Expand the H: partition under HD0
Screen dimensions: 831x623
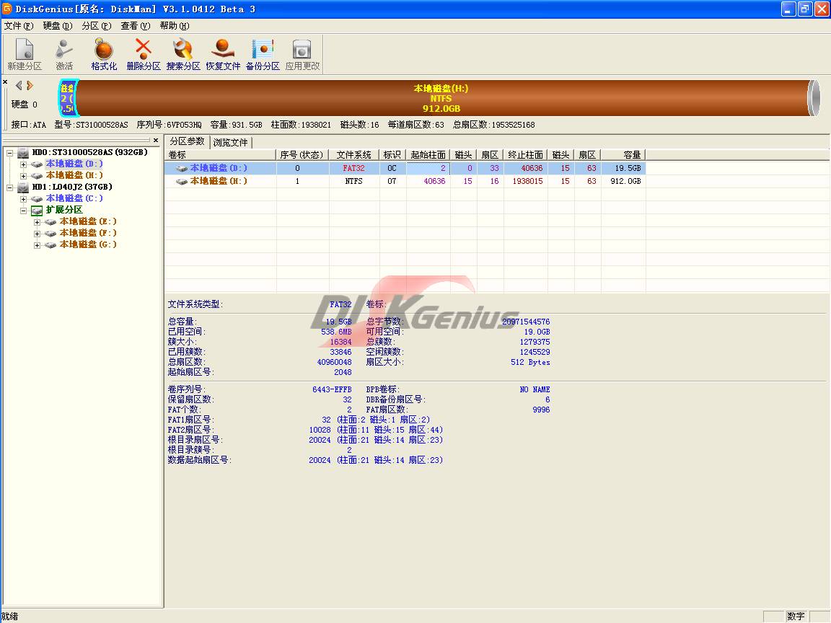pos(23,176)
